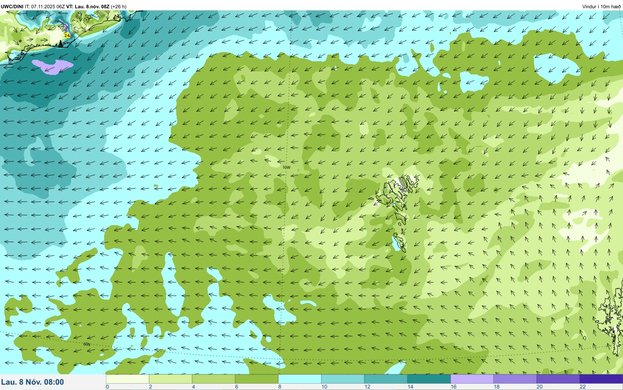The image size is (623, 390).
Task: Click the 'UWC/DINI' model label
Action: point(12,6)
